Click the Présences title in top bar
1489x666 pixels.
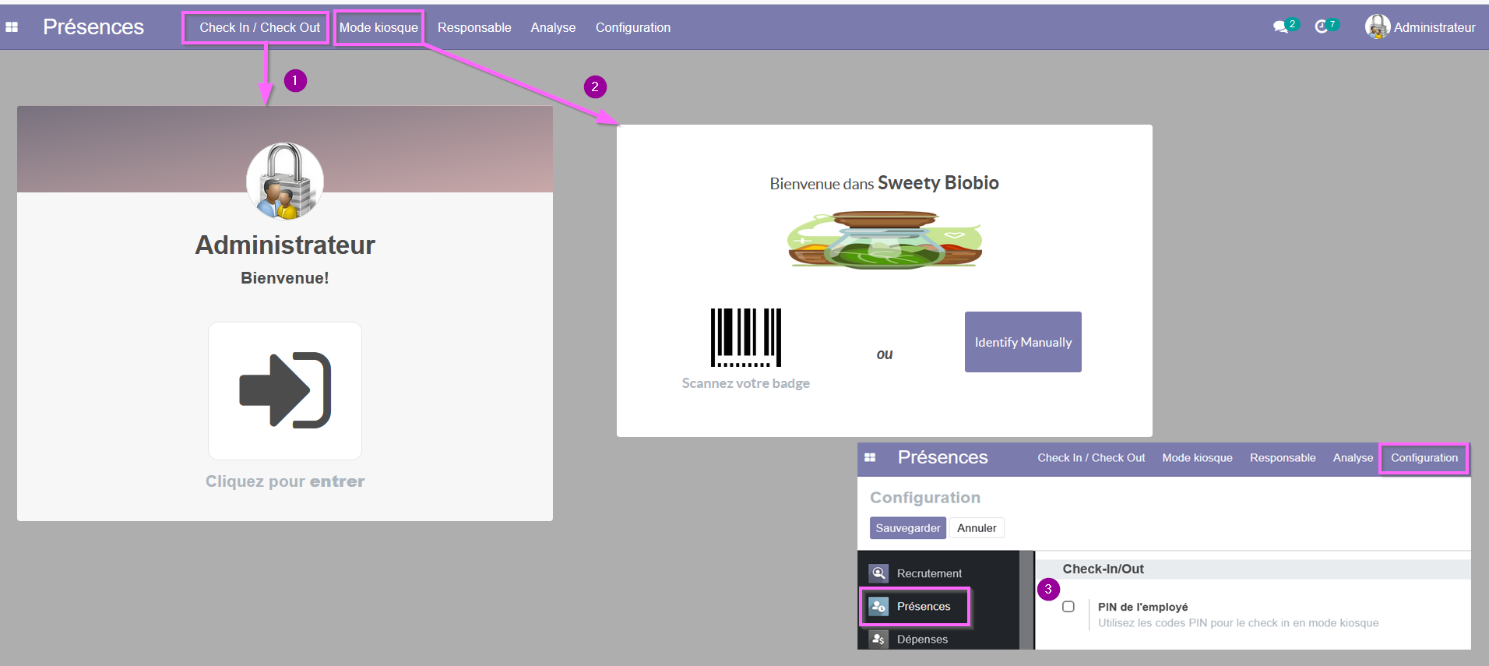(93, 27)
